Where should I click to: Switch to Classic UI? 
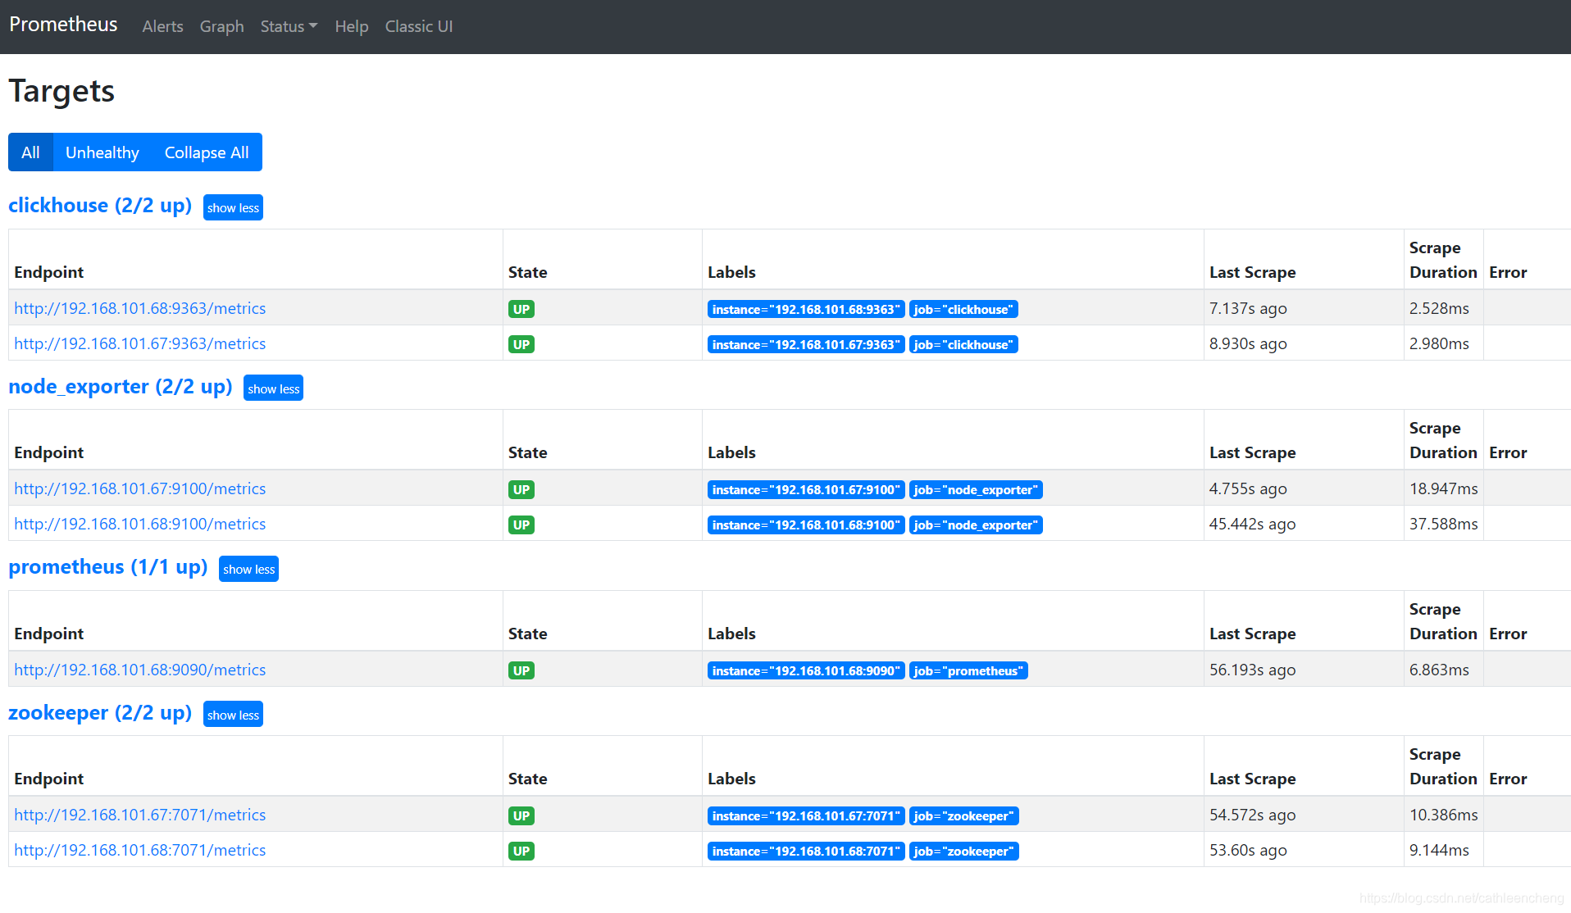[419, 26]
